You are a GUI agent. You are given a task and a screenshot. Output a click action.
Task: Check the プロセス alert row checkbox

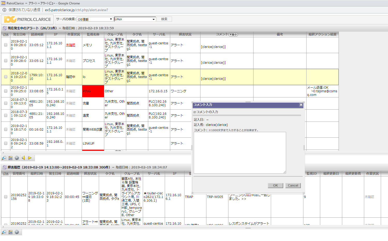coord(6,61)
